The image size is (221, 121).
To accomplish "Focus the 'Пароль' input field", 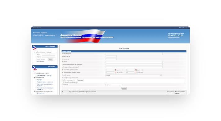I will [x=48, y=57].
